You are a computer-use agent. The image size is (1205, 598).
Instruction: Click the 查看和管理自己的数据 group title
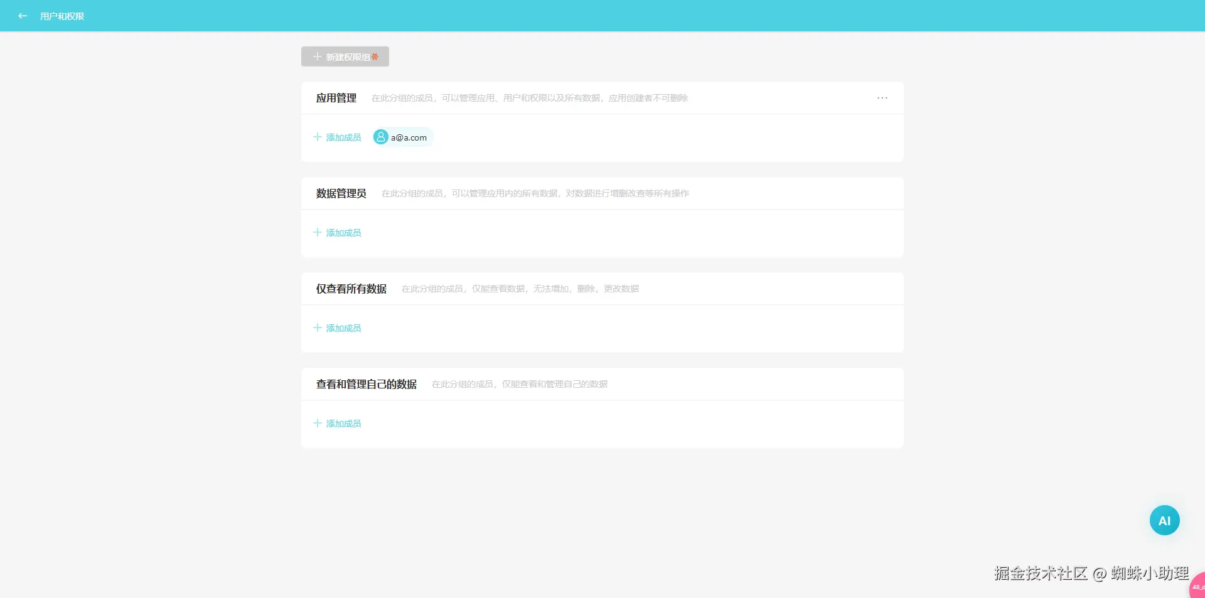[x=367, y=384]
